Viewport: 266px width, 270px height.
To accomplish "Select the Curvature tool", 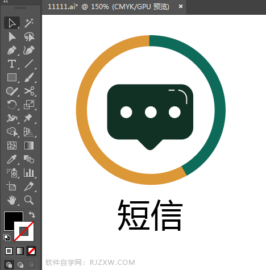I will pos(29,50).
